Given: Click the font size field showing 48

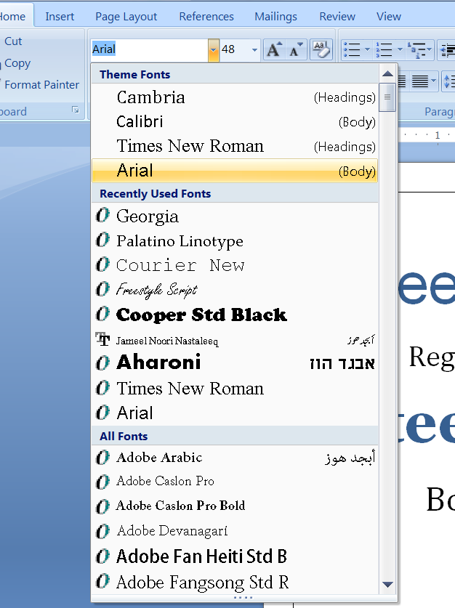Looking at the screenshot, I should click(x=235, y=49).
